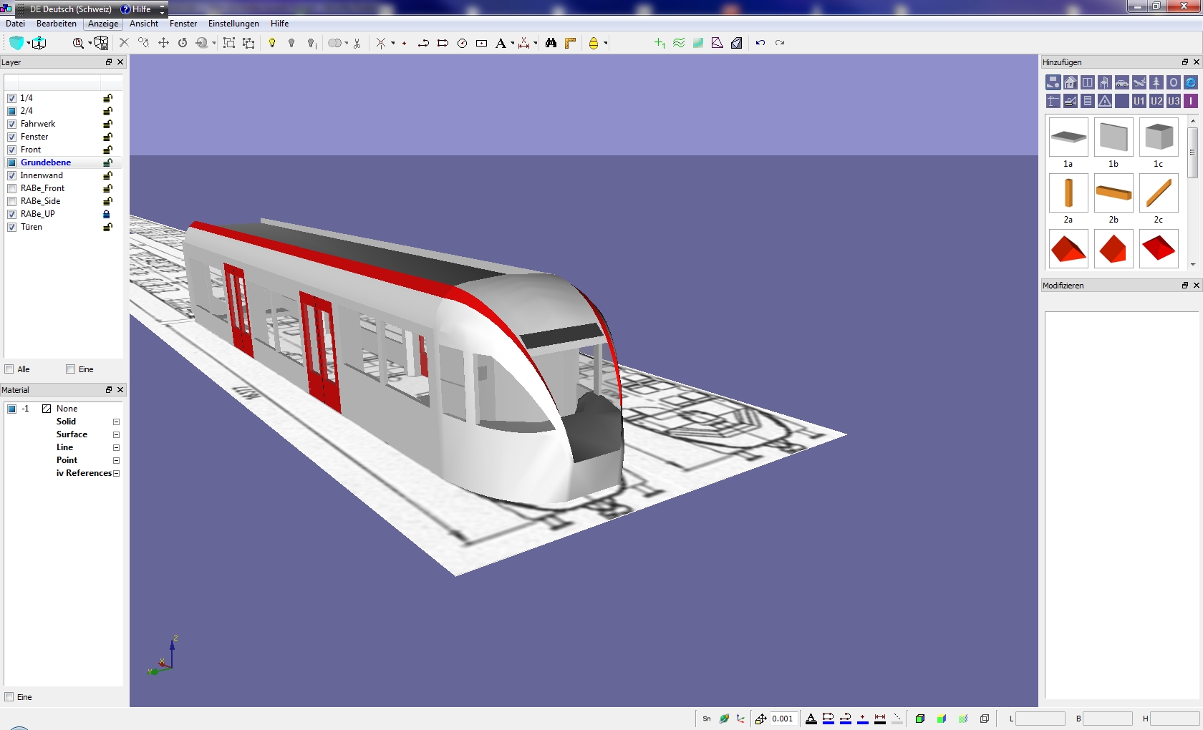Viewport: 1203px width, 730px height.
Task: Click the undo arrow in toolbar
Action: 760,43
